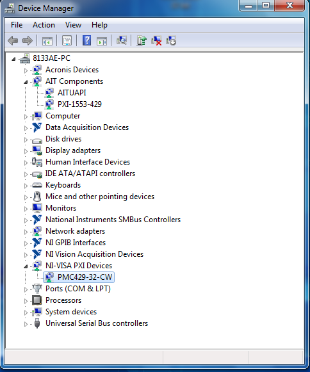Screen dimensions: 310x372
Task: Click Update Driver Software toolbar icon
Action: (x=142, y=40)
